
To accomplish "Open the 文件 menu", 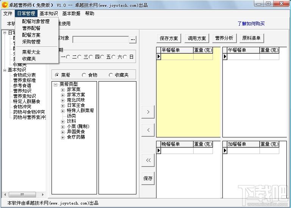I will pyautogui.click(x=8, y=14).
